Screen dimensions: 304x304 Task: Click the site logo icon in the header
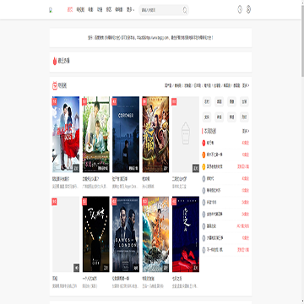51,10
